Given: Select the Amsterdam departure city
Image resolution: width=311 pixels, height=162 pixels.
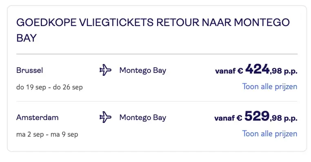Looking at the screenshot, I should pyautogui.click(x=37, y=118).
